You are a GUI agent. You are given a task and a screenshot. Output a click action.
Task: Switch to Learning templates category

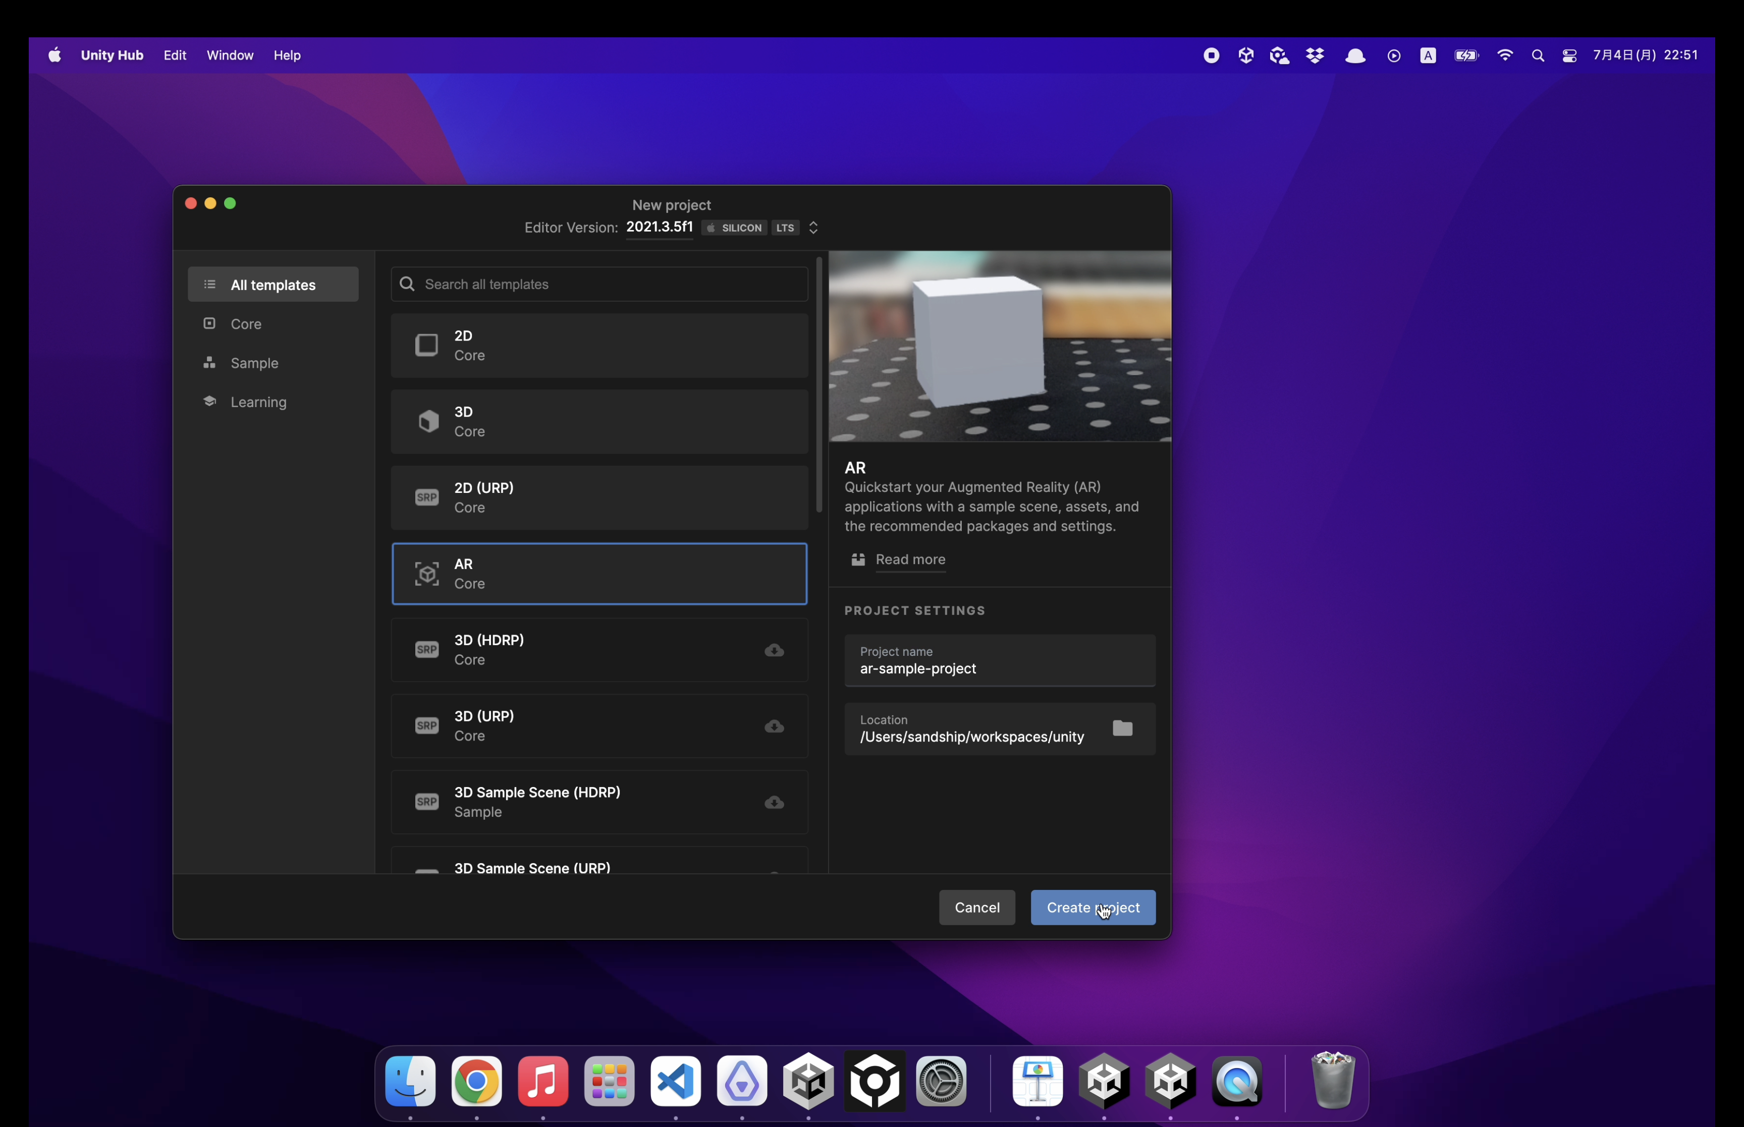(257, 402)
